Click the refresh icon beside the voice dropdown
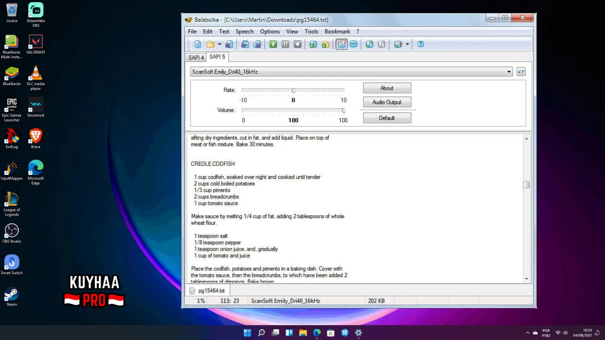This screenshot has height=340, width=605. tap(521, 72)
